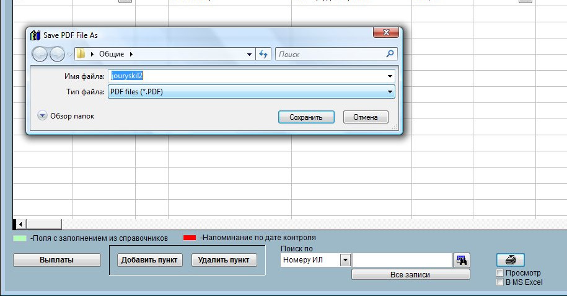Enable the Просмотр checkbox
Image resolution: width=567 pixels, height=296 pixels.
(499, 273)
